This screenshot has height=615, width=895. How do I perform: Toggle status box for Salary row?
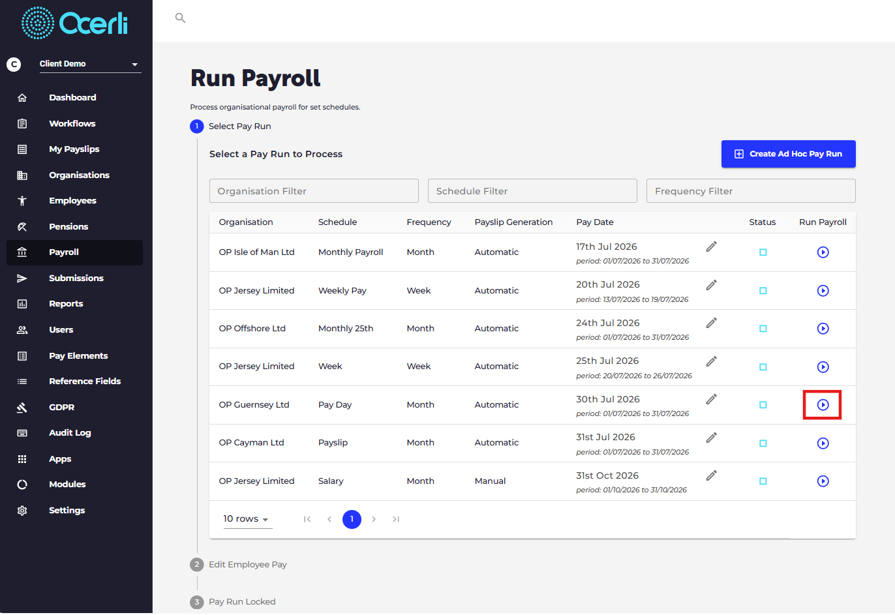tap(763, 481)
